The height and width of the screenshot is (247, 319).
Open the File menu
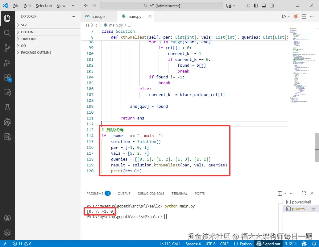point(16,6)
